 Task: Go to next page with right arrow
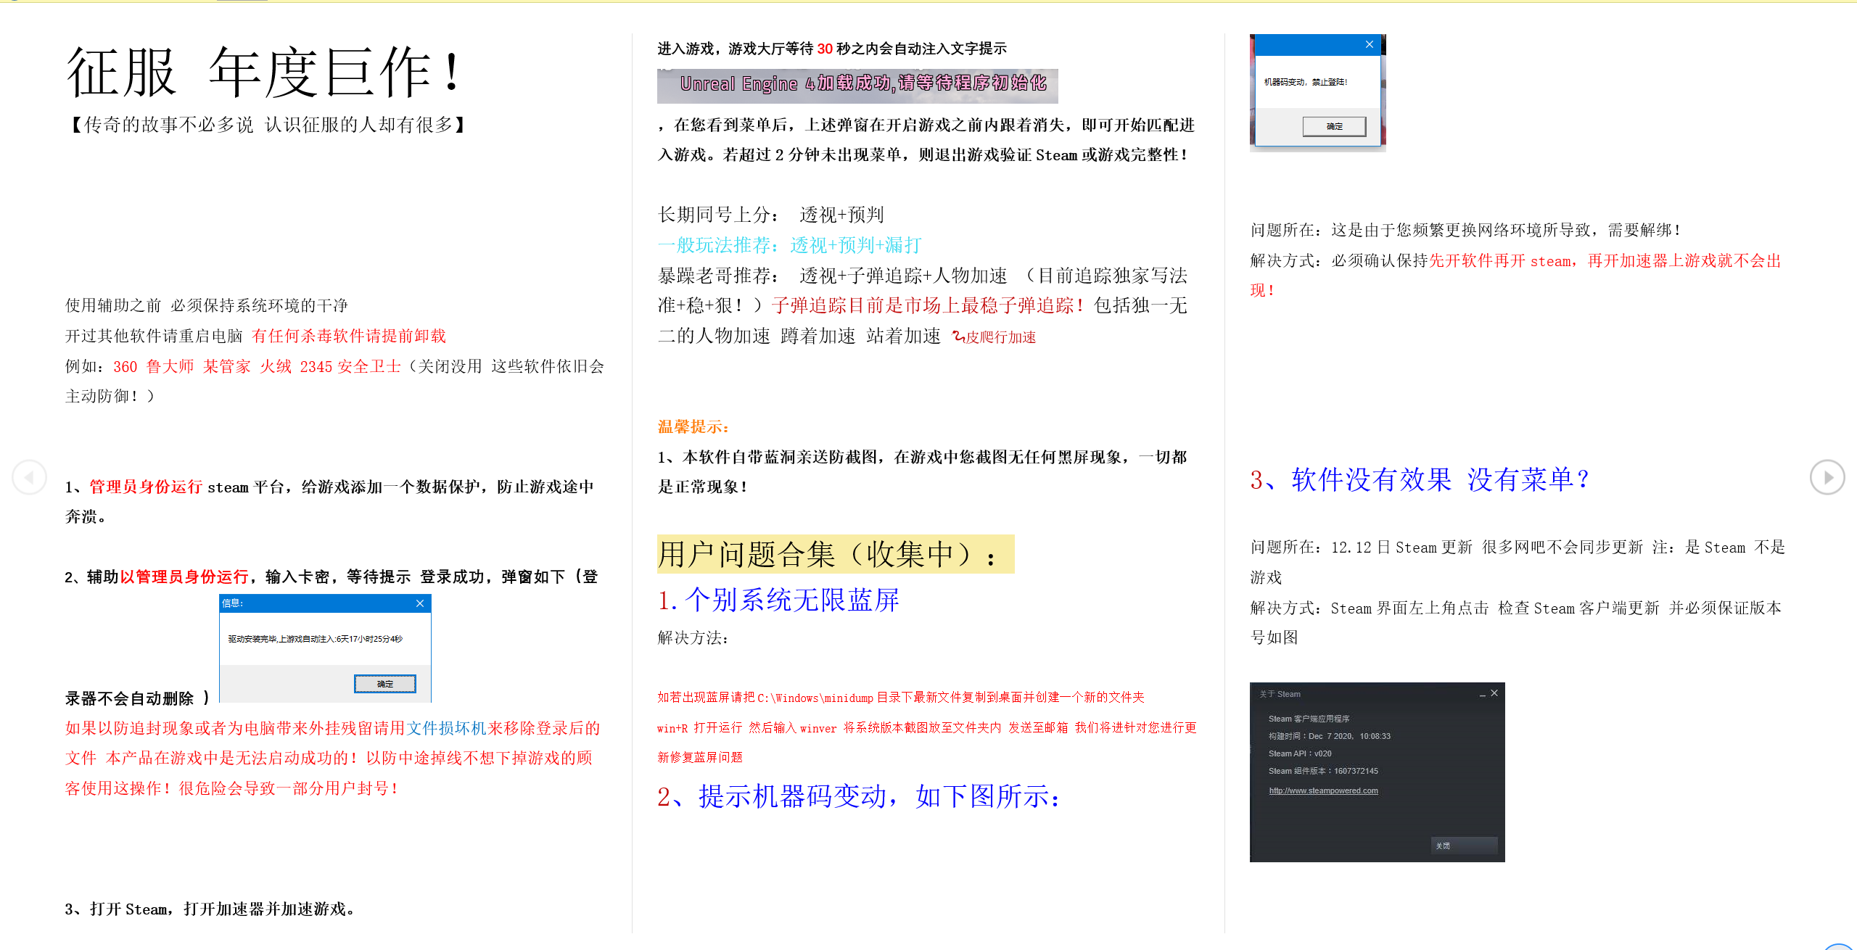(1827, 477)
